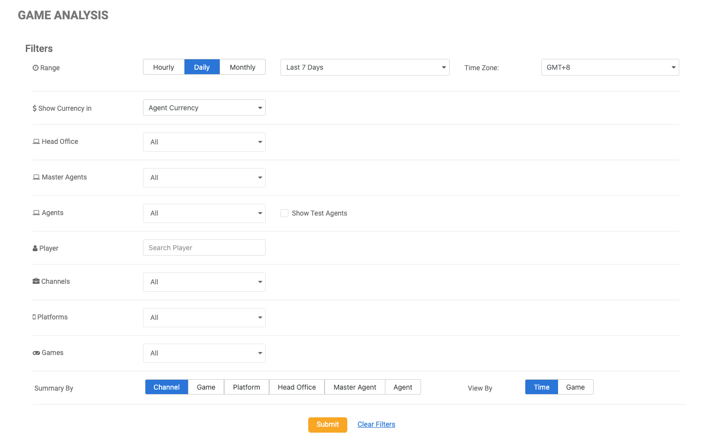Choose Master Agent summary tab
Viewport: 705px width, 446px height.
pos(355,387)
